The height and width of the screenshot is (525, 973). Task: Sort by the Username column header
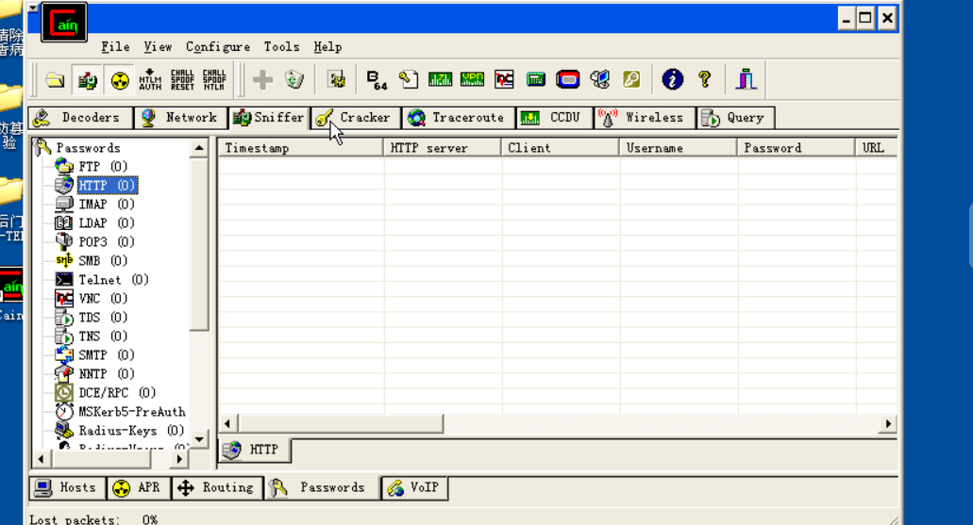pyautogui.click(x=679, y=148)
